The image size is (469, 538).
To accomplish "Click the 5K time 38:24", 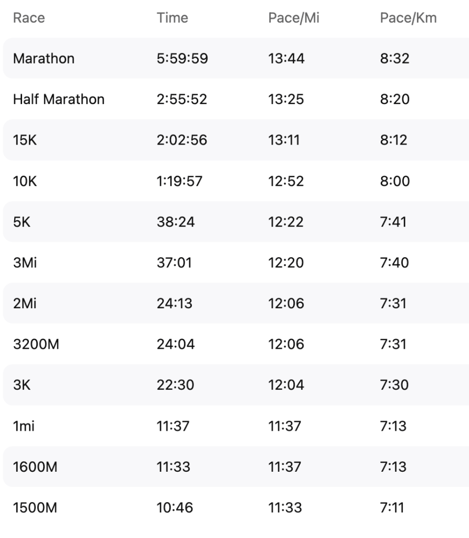I will click(176, 222).
